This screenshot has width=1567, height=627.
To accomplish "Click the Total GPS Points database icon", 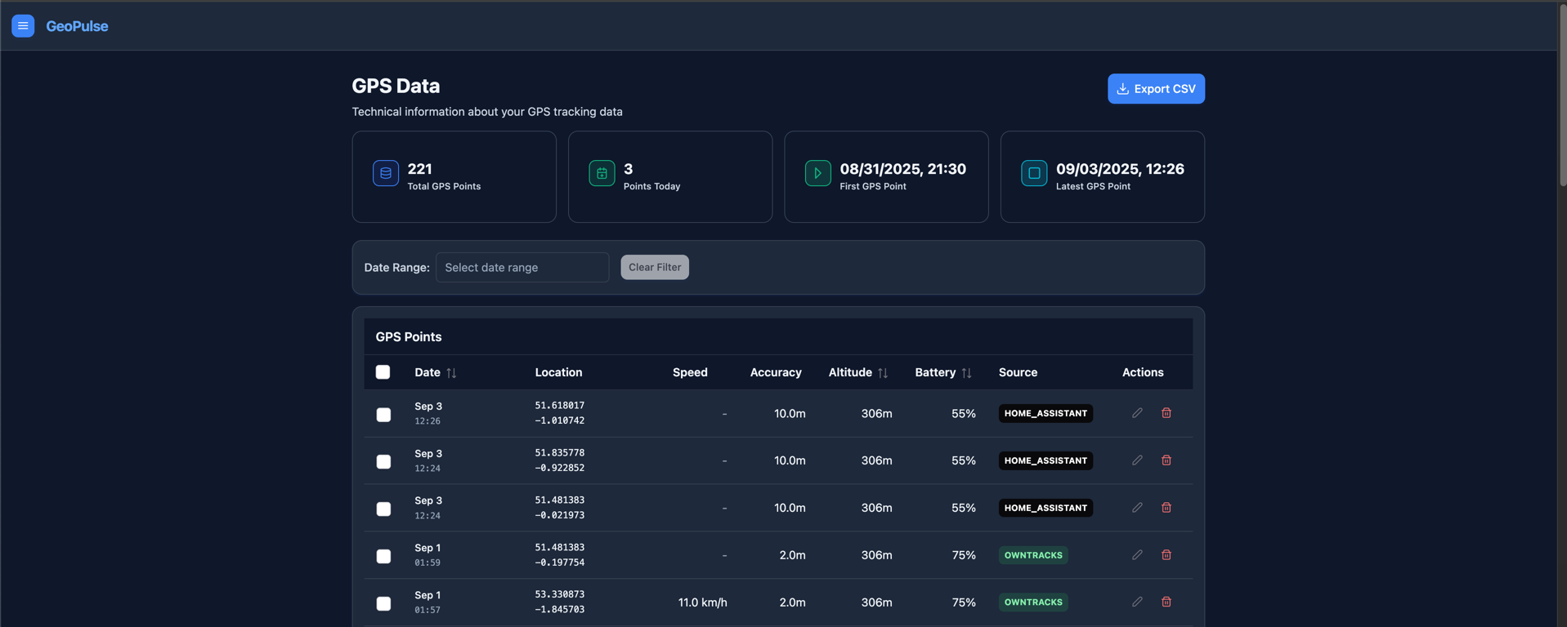I will click(386, 173).
